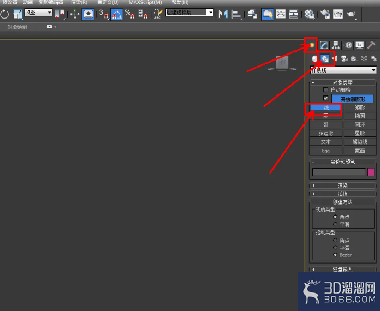Select 角点 under 初始类型
Image resolution: width=380 pixels, height=311 pixels.
click(335, 217)
